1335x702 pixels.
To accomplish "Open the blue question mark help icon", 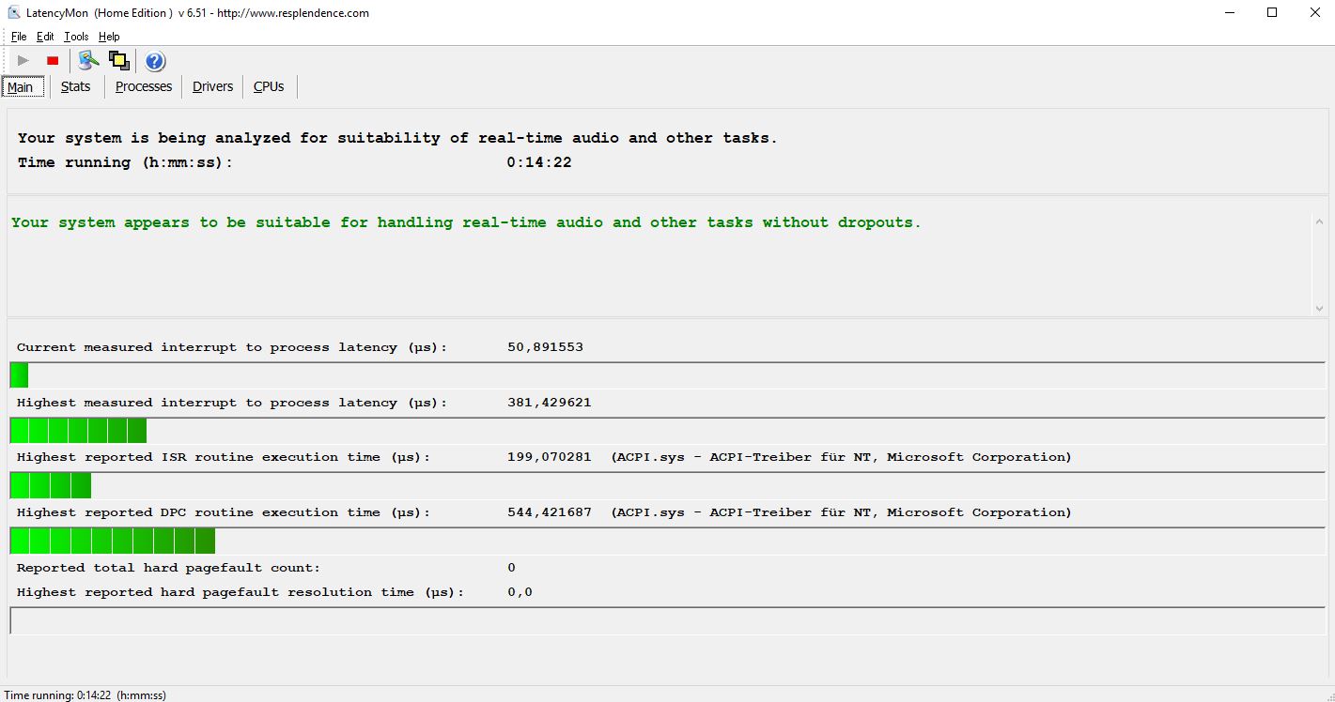I will tap(155, 61).
